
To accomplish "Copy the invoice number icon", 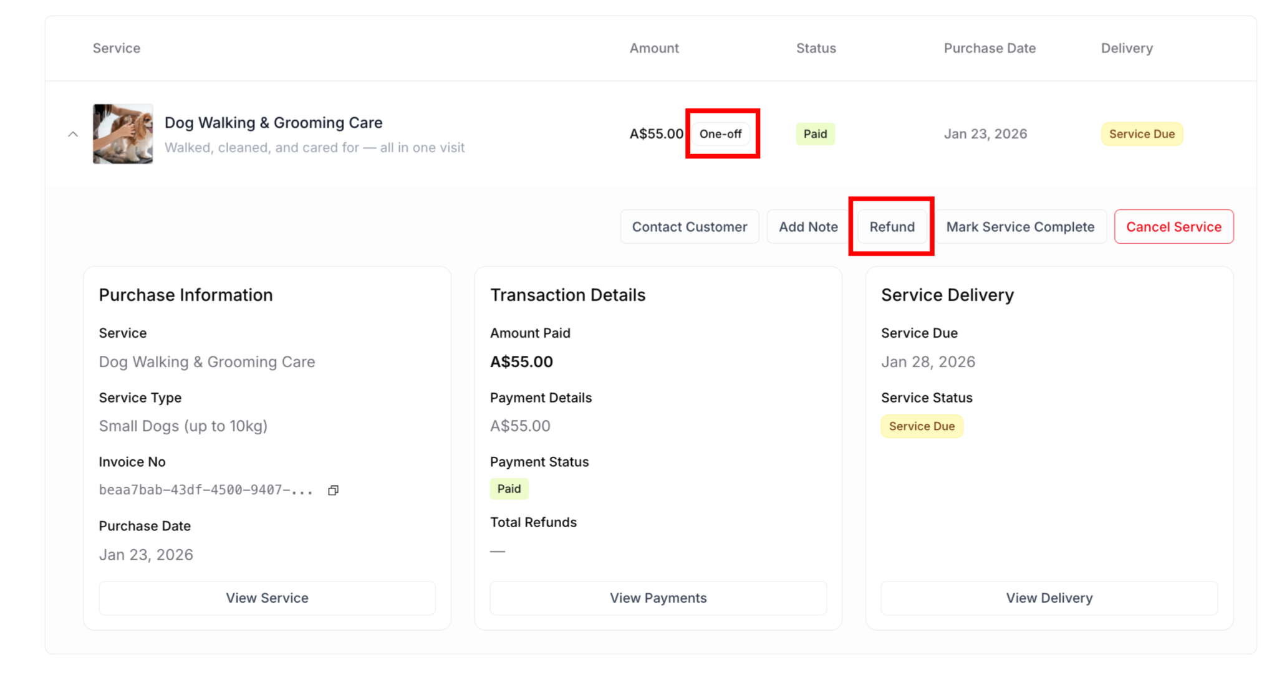I will coord(334,490).
